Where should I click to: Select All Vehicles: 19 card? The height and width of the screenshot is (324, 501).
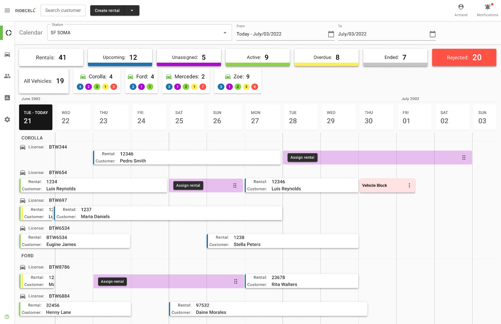pos(44,81)
